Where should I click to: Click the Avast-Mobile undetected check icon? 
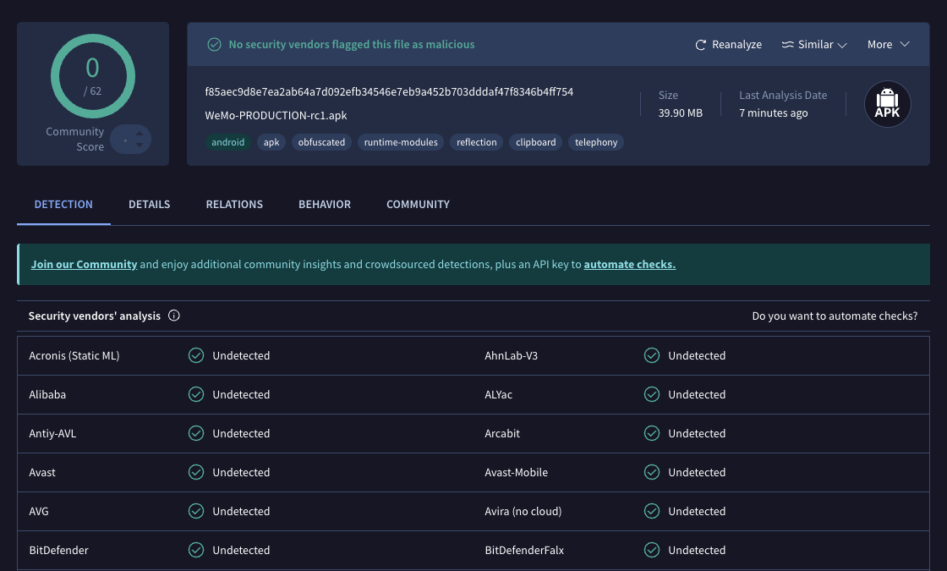[652, 472]
